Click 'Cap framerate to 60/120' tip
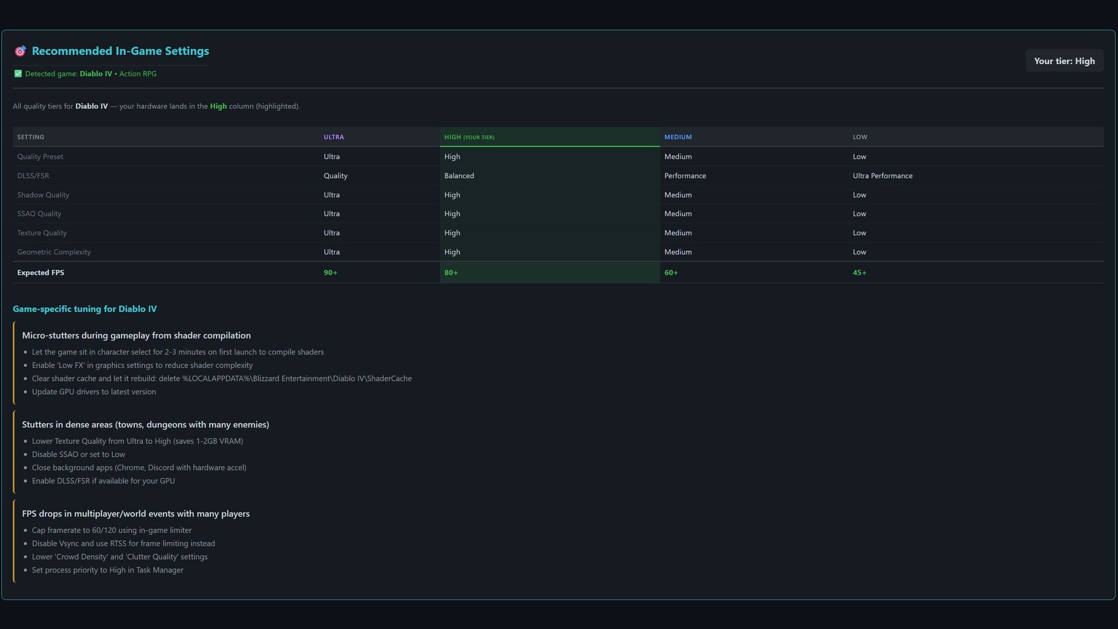This screenshot has height=629, width=1118. point(112,531)
